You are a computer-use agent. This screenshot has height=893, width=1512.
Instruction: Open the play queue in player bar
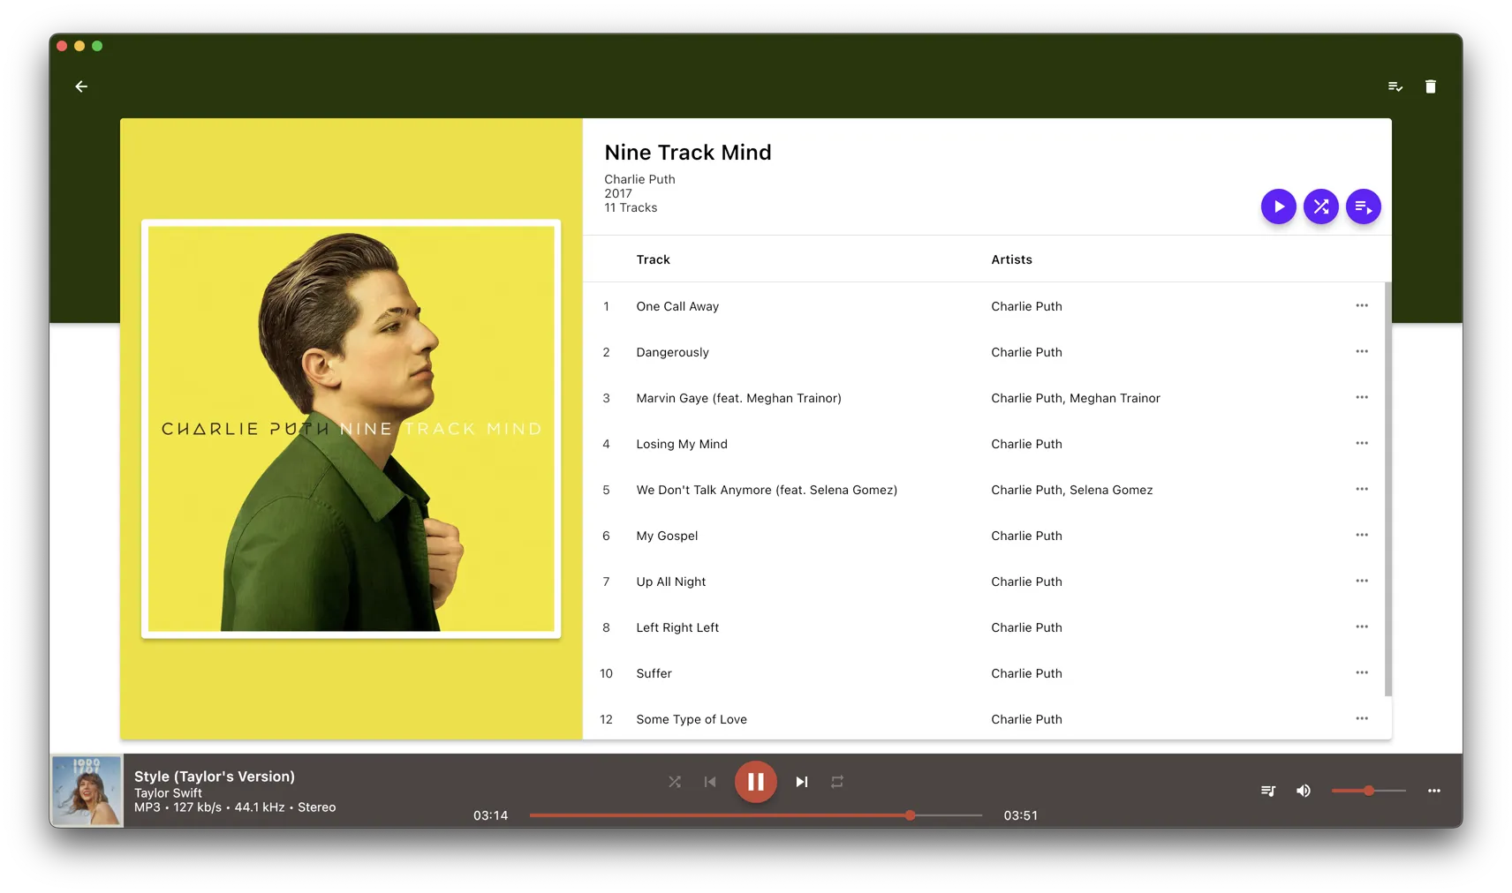click(1268, 791)
